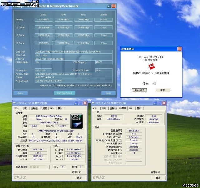200x188 pixels.
Task: Click the Memory Copy value 10982 MB/s
Action: [84, 19]
